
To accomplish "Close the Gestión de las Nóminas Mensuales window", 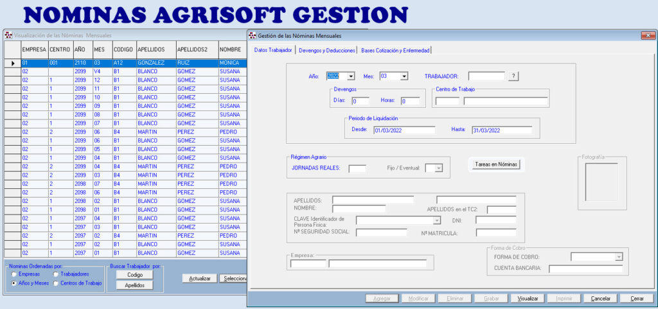I will coord(648,35).
